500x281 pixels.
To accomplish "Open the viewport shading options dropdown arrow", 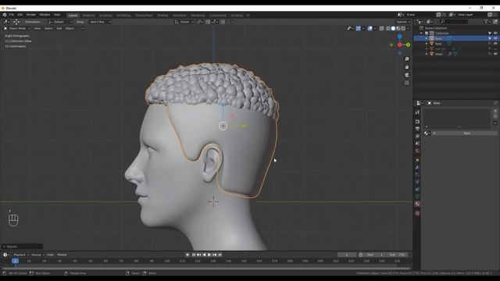I will click(x=408, y=28).
